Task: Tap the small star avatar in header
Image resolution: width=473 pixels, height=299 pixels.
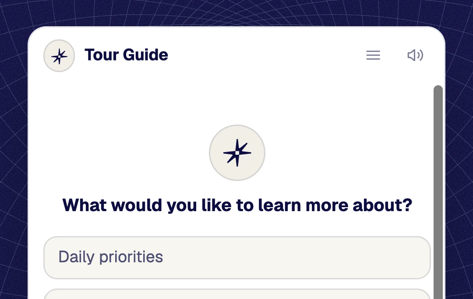Action: point(59,56)
